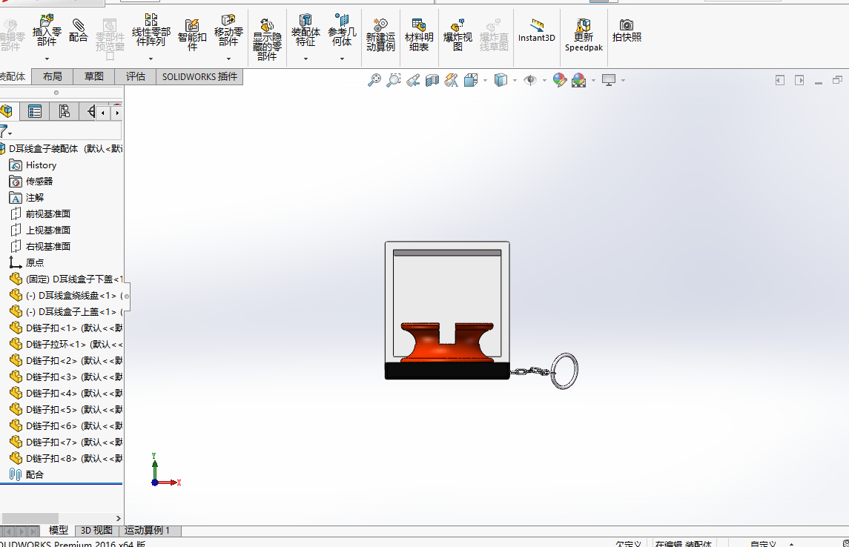Take a 拍快照 snapshot
This screenshot has width=849, height=547.
(x=627, y=30)
